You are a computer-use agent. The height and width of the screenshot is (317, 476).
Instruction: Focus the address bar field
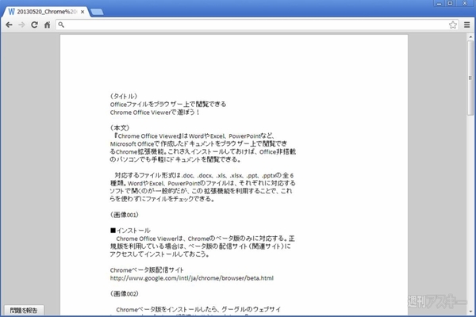(x=257, y=25)
